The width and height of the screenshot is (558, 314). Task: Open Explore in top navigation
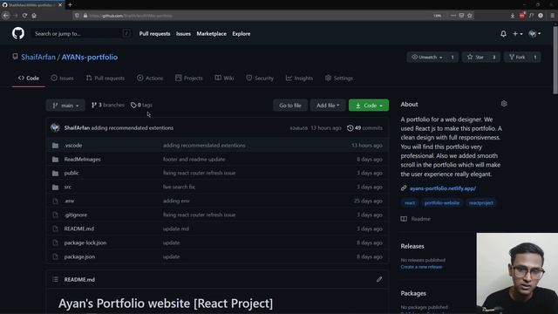(x=242, y=34)
